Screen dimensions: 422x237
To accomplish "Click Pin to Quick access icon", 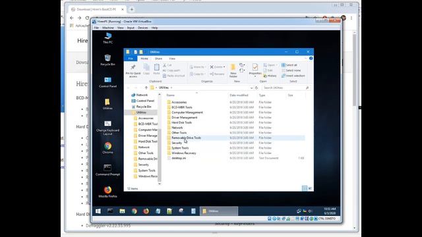I will (133, 70).
